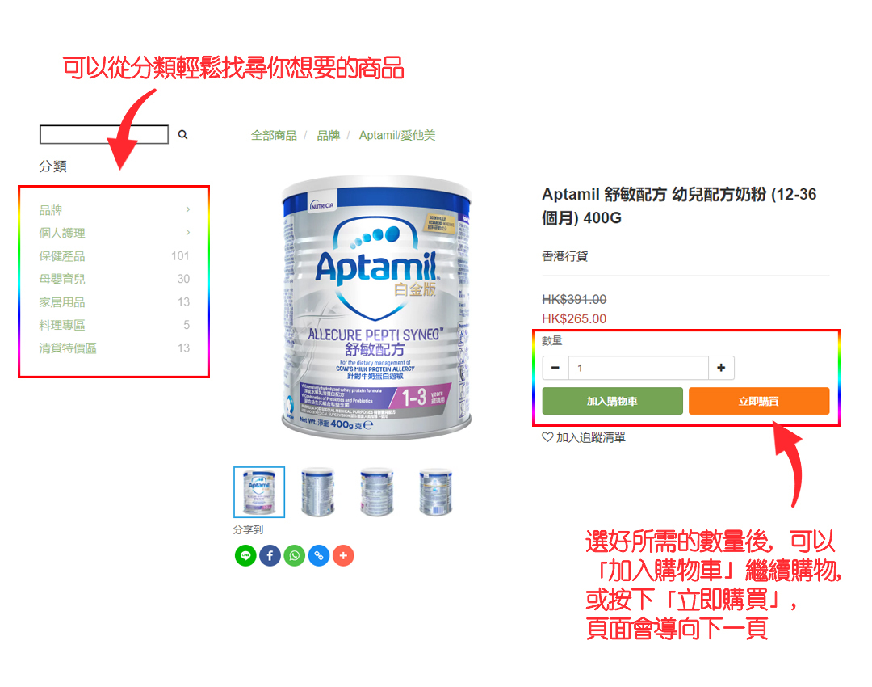Share product via LINE icon

245,555
